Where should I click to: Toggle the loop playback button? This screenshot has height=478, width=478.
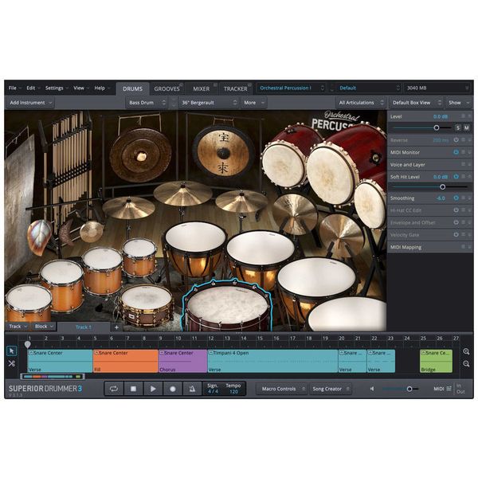tap(114, 389)
